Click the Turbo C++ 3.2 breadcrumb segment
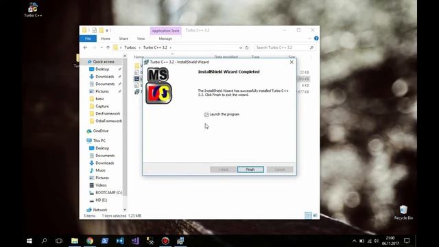 point(155,47)
